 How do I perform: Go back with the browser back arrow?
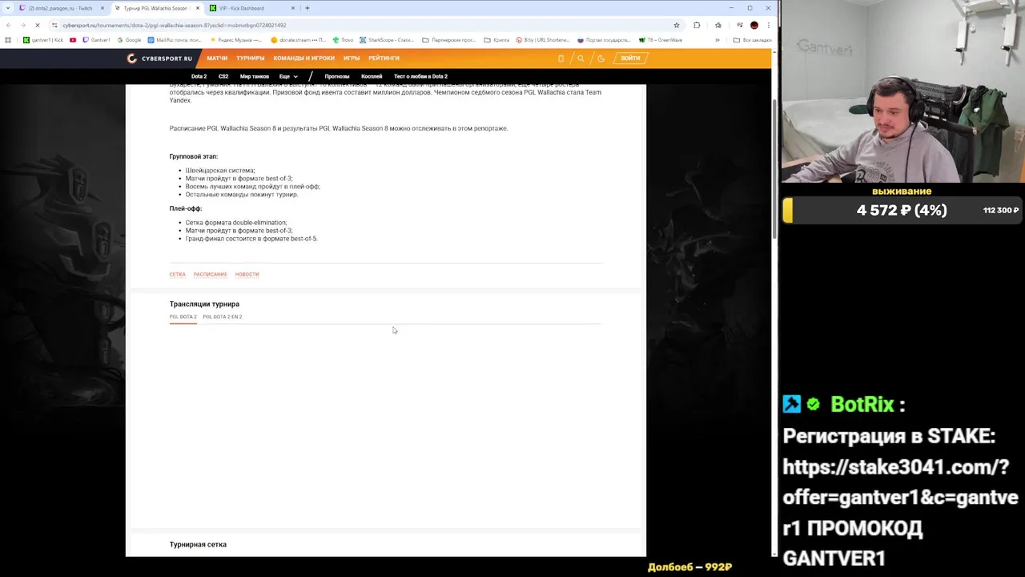pos(9,25)
